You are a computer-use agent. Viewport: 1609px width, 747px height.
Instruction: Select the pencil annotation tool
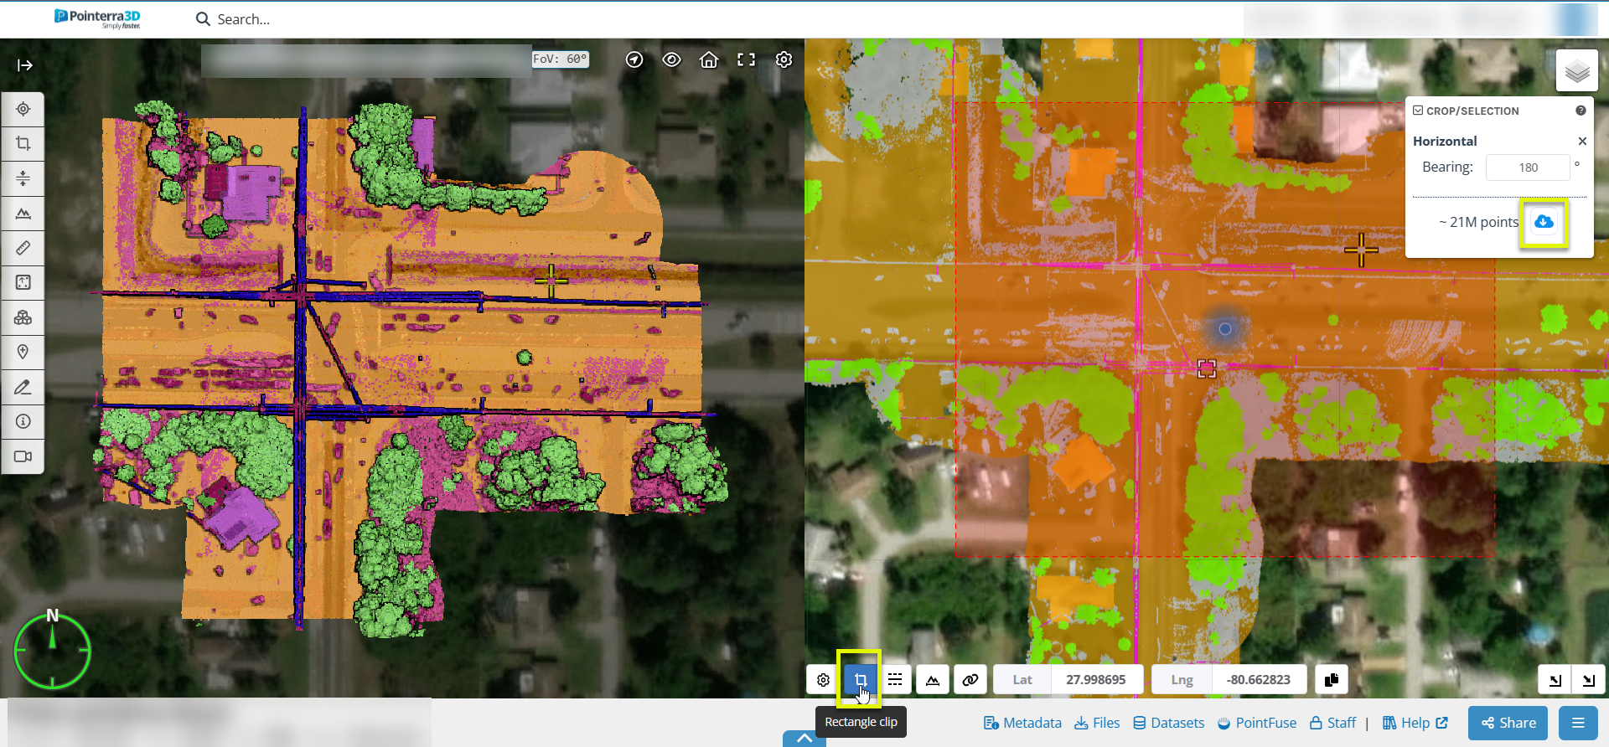(23, 387)
